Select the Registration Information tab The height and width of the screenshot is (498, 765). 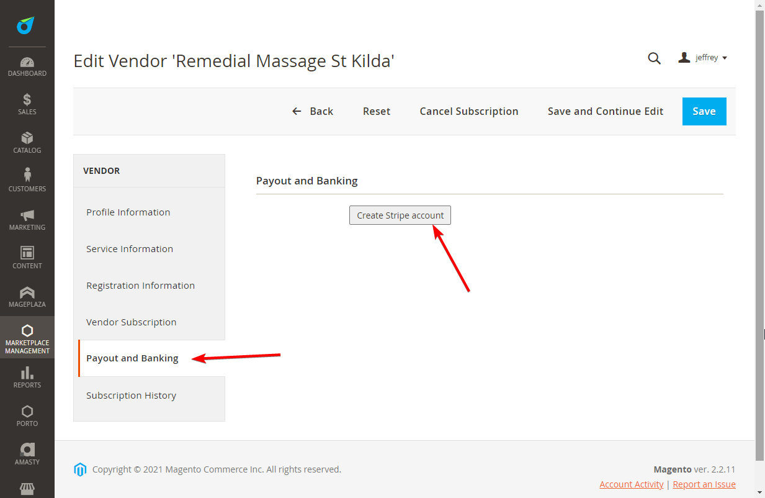149,286
